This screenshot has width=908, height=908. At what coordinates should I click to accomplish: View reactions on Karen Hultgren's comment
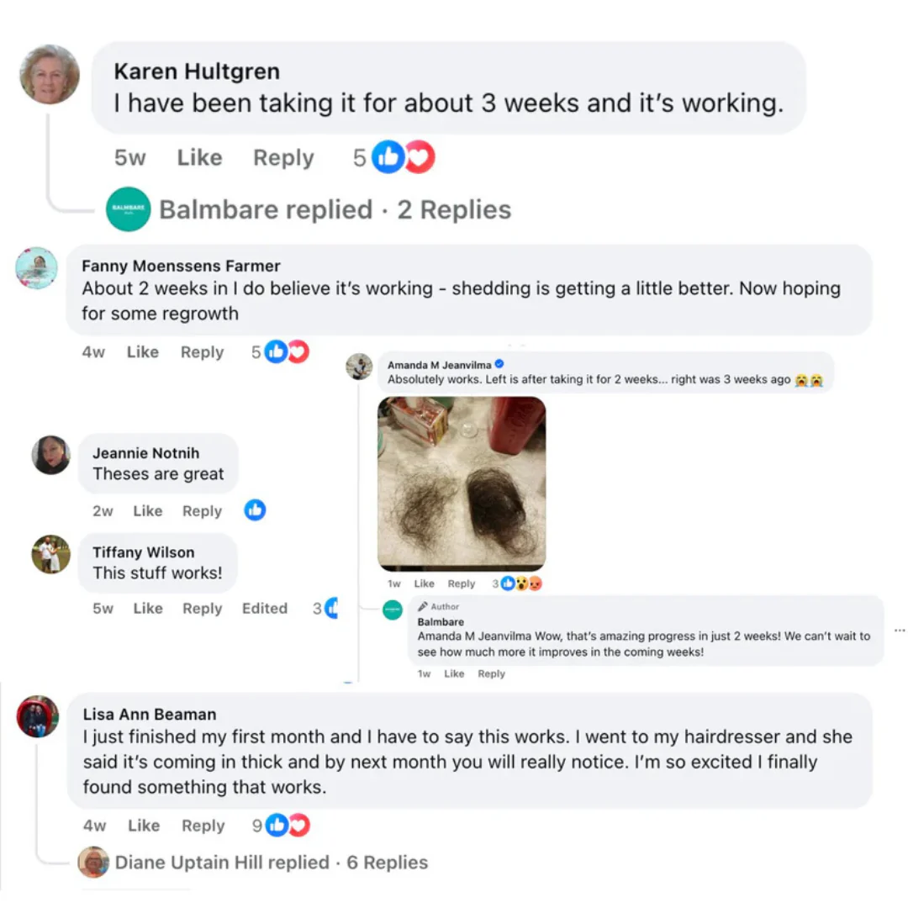pyautogui.click(x=403, y=157)
